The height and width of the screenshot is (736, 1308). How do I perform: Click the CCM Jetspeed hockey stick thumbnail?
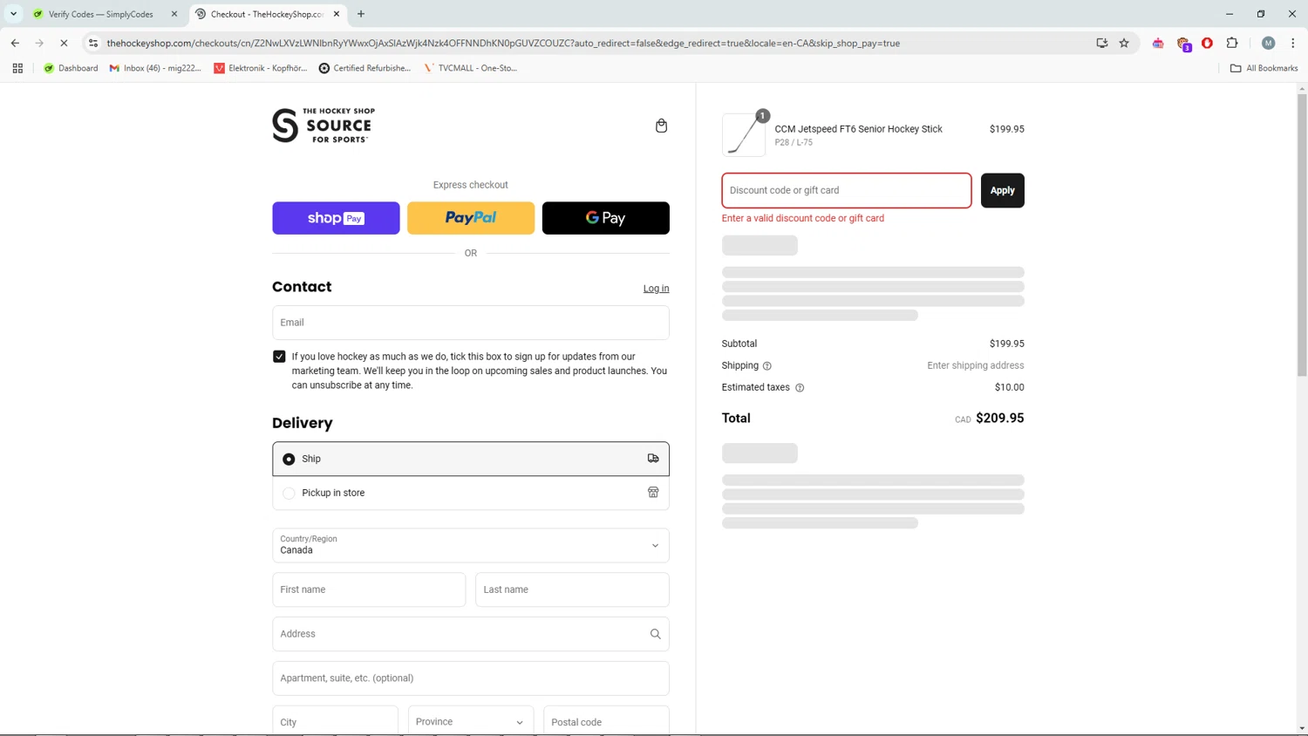[x=744, y=135]
